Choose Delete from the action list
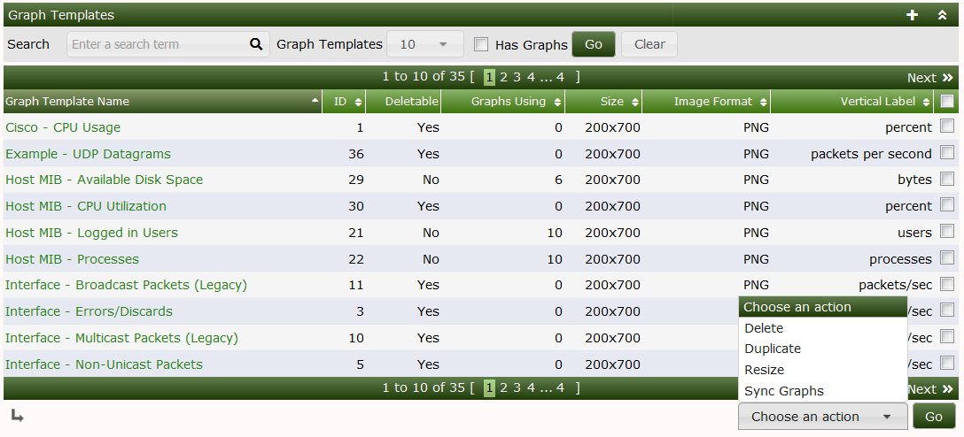 (822, 328)
